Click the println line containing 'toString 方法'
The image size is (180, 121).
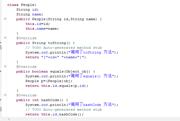(x=72, y=52)
